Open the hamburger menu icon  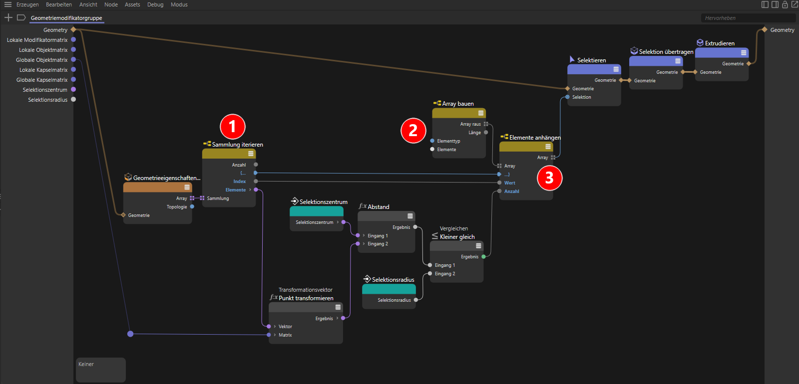pos(8,4)
